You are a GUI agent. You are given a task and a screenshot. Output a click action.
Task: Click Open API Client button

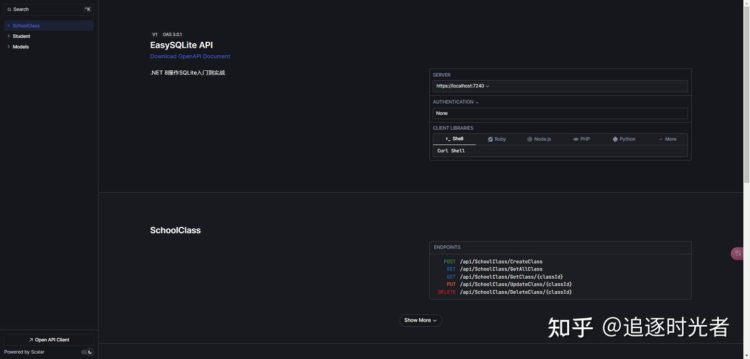pyautogui.click(x=49, y=340)
